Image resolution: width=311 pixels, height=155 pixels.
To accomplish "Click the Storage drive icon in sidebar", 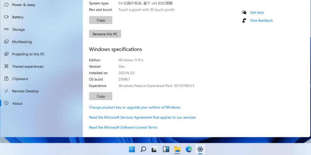I will (6, 29).
